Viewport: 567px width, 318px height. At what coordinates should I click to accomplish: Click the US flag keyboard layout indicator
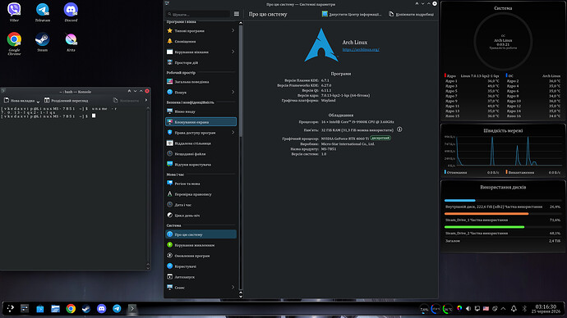pyautogui.click(x=486, y=309)
